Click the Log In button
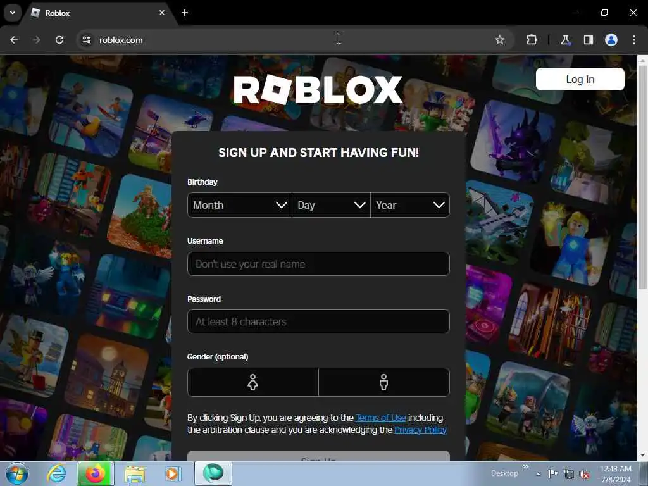Viewport: 648px width, 486px height. [x=580, y=79]
